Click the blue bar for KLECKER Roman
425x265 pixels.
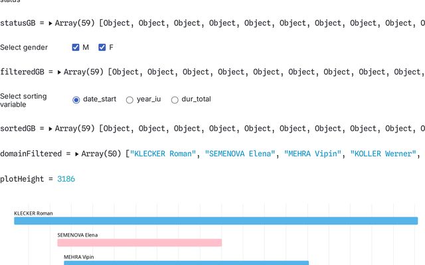[216, 221]
